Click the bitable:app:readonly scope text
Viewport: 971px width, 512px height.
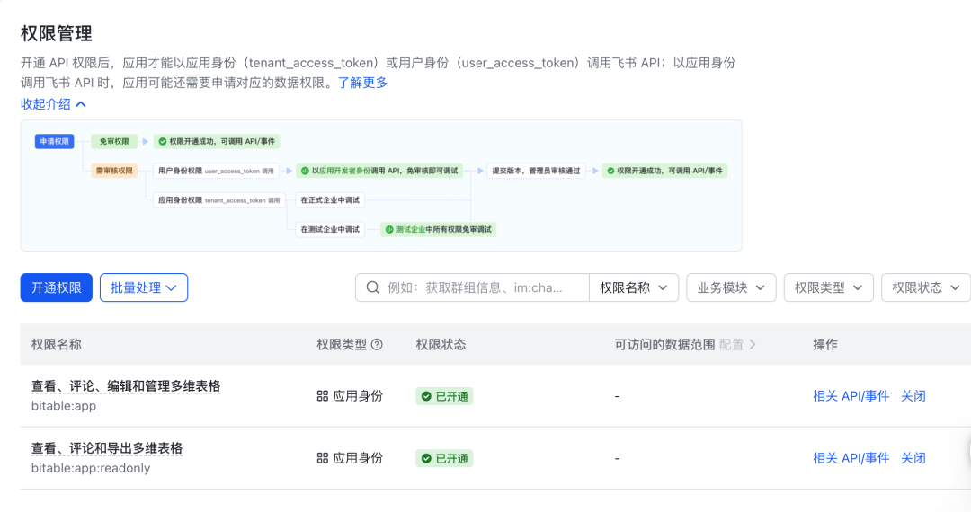91,468
